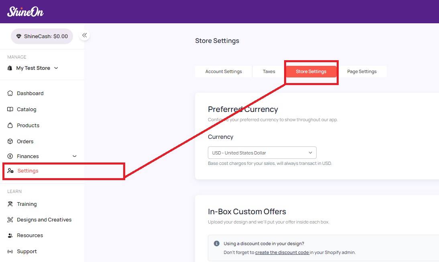Click the Resources people icon

click(x=10, y=236)
